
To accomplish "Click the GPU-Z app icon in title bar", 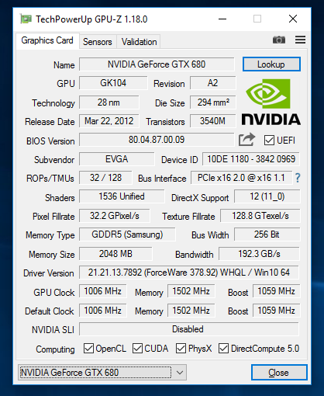I will 26,19.
